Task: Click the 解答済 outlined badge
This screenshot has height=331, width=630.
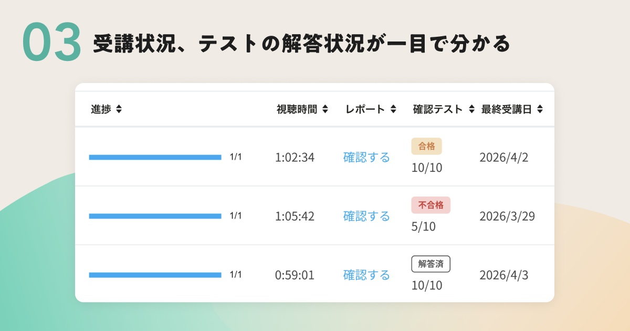Action: [x=430, y=264]
